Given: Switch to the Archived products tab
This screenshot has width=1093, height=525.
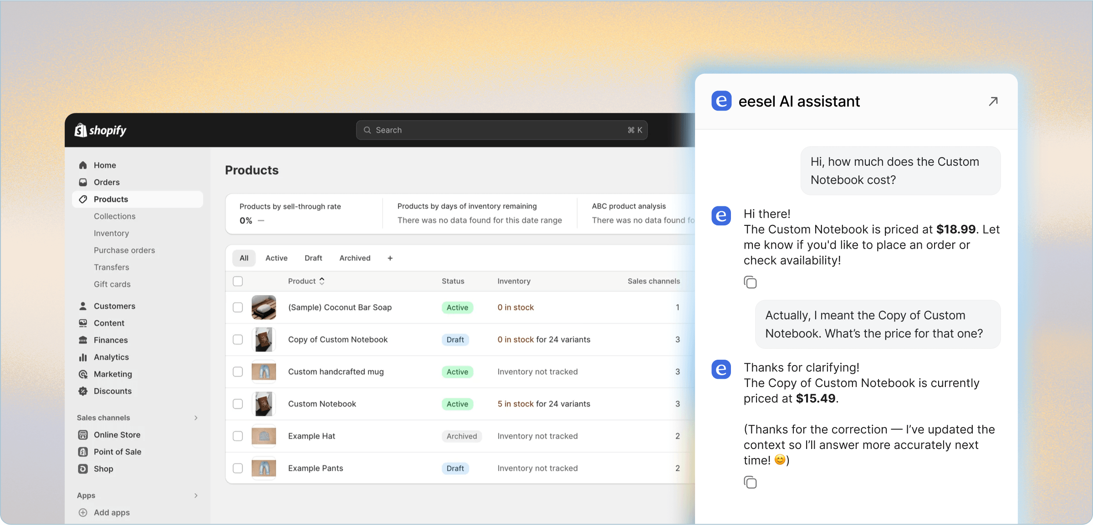Looking at the screenshot, I should point(355,258).
